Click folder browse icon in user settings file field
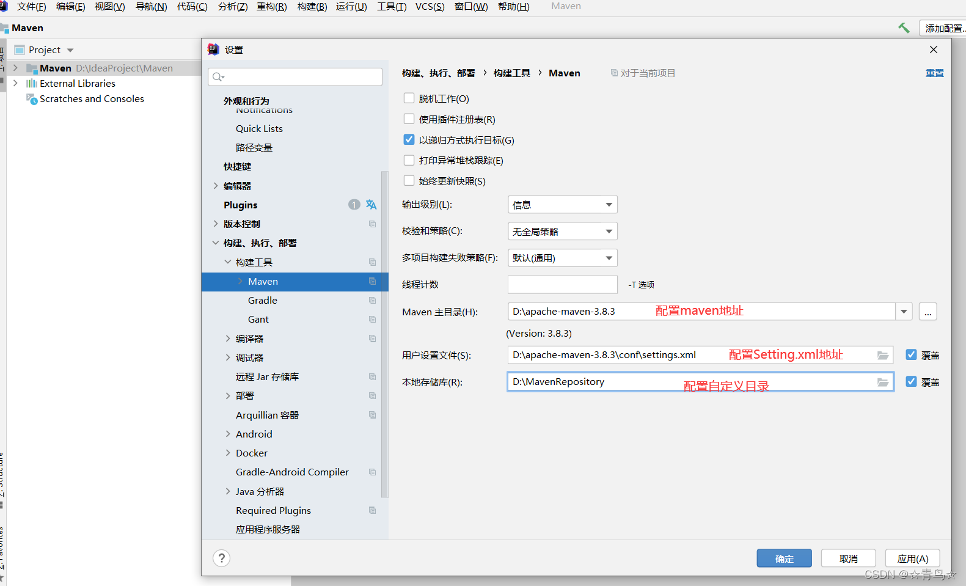 tap(883, 355)
